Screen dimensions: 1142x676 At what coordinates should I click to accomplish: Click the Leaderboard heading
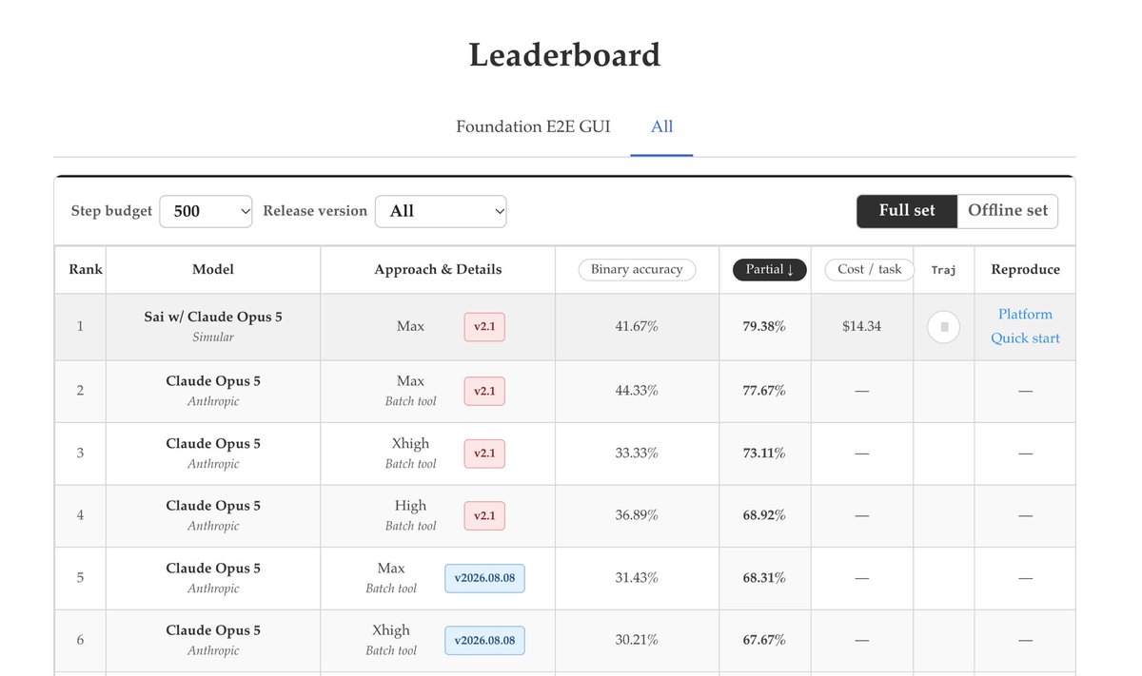pyautogui.click(x=564, y=54)
